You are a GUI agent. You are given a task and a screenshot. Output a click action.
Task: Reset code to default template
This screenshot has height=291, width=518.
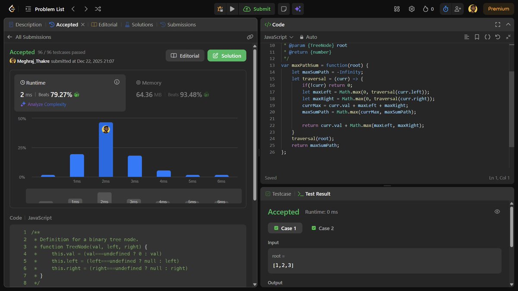click(497, 37)
